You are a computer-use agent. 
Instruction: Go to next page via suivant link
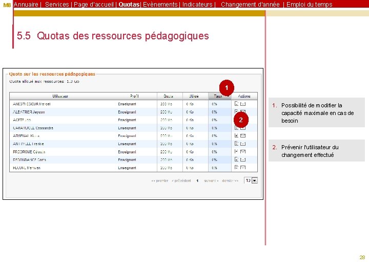point(211,181)
